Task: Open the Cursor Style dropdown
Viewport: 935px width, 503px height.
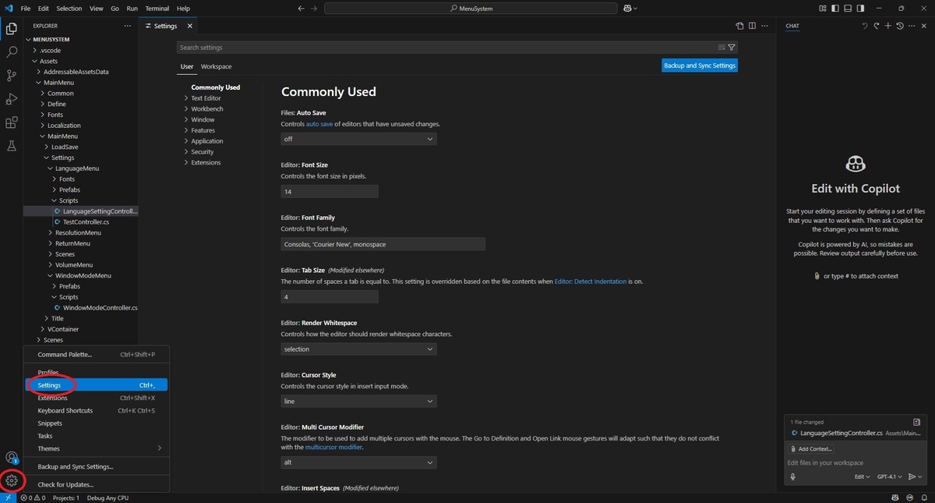Action: coord(358,402)
